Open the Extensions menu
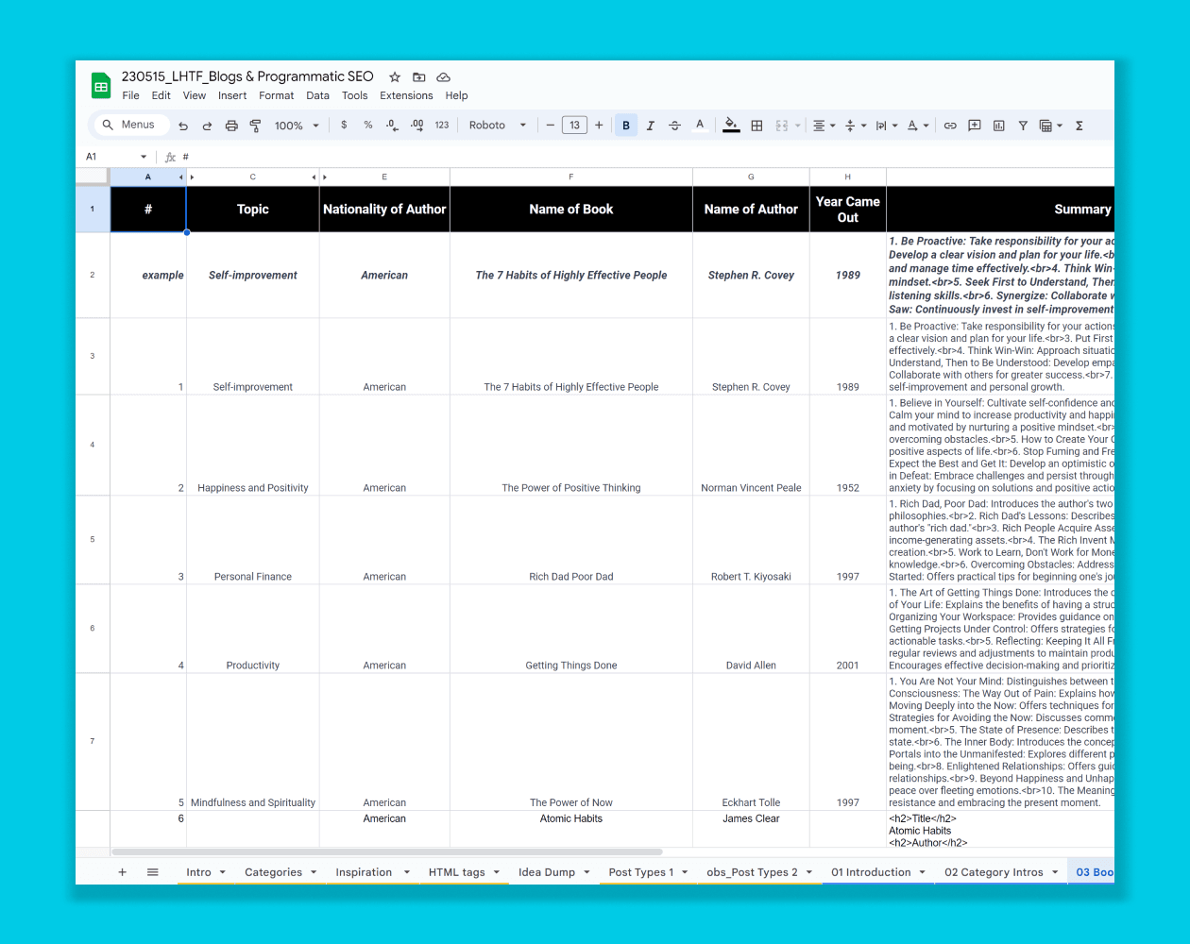 (406, 95)
